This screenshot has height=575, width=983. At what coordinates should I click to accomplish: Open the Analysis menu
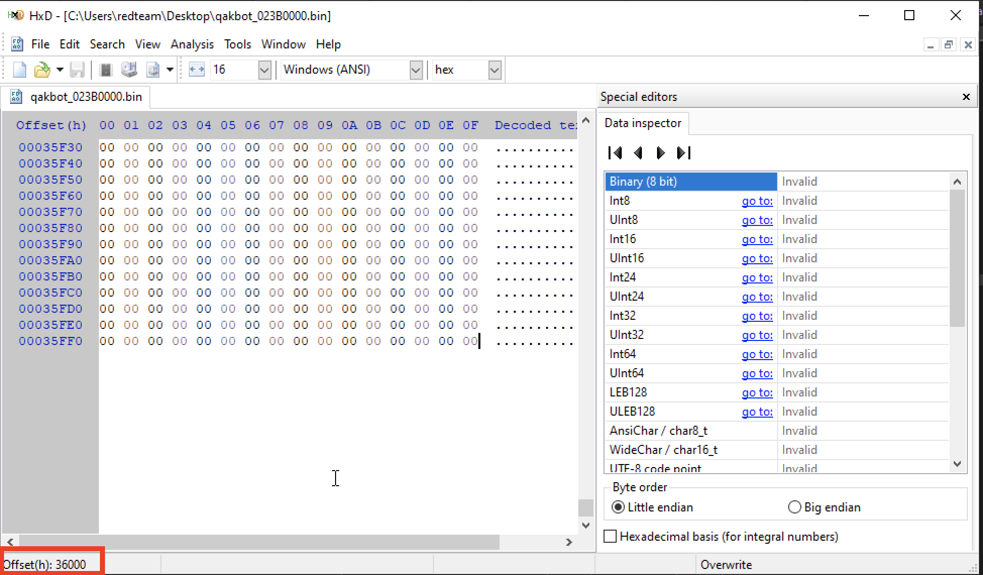(x=192, y=44)
